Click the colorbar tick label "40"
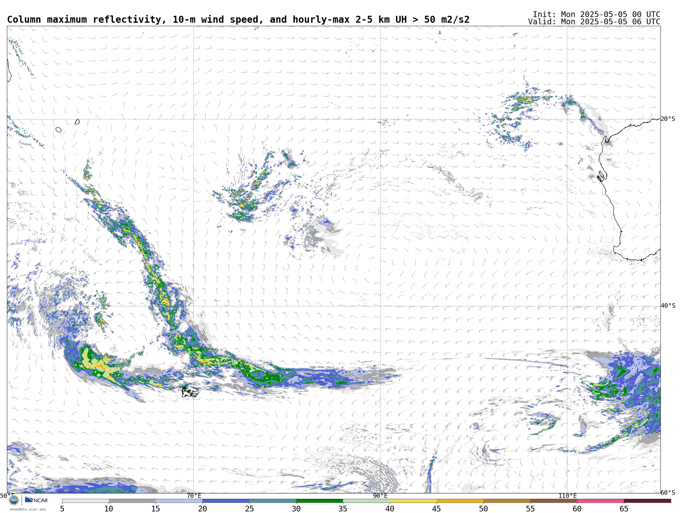Image resolution: width=681 pixels, height=513 pixels. (390, 509)
